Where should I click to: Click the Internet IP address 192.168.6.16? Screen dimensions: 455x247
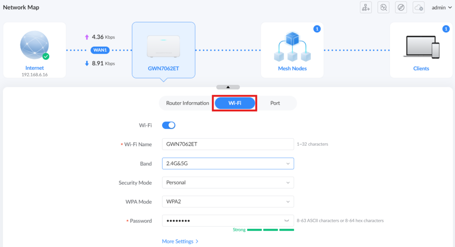(x=35, y=75)
